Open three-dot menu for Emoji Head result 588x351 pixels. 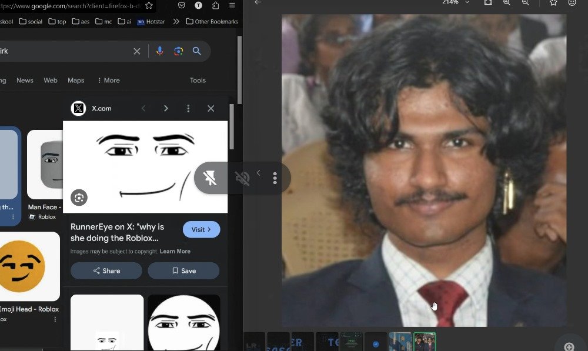pyautogui.click(x=55, y=319)
